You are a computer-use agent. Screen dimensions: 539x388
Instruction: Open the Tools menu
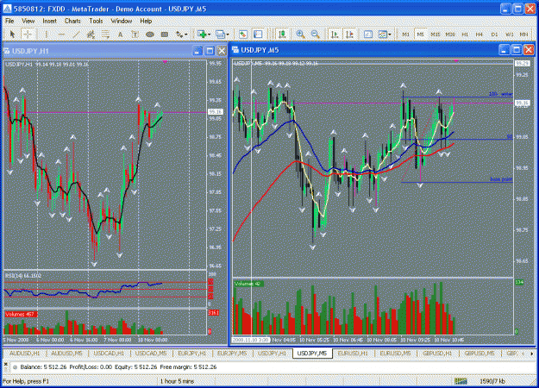[96, 21]
